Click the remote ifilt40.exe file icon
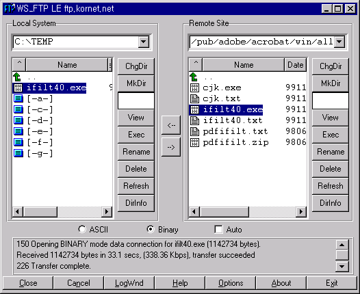 click(x=194, y=109)
